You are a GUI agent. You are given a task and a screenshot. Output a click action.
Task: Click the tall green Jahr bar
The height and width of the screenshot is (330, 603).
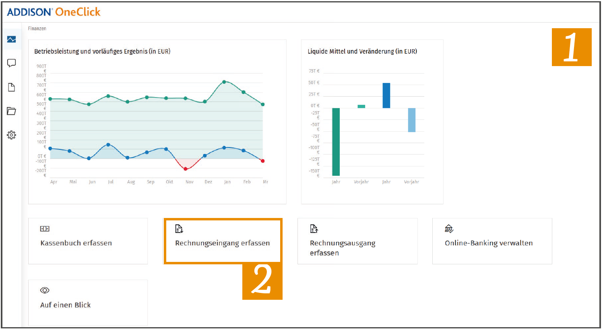(x=336, y=142)
